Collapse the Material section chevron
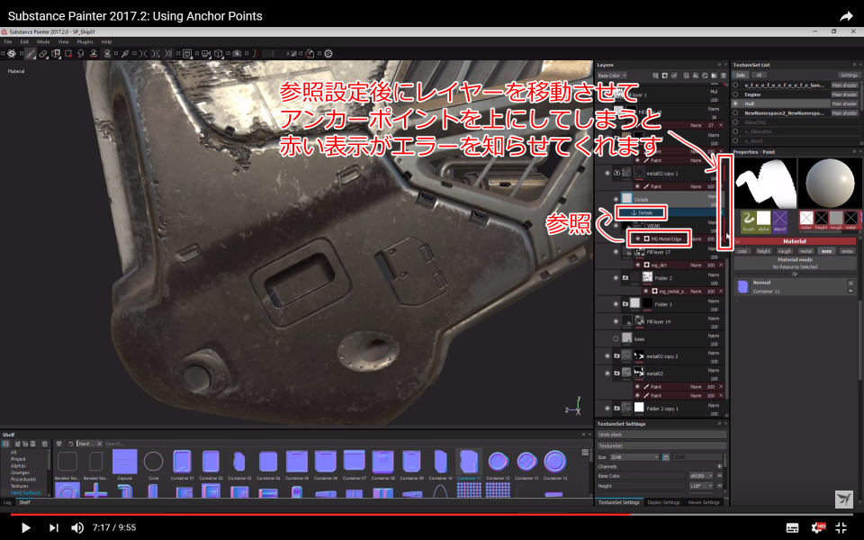Viewport: 864px width, 540px height. pos(738,241)
